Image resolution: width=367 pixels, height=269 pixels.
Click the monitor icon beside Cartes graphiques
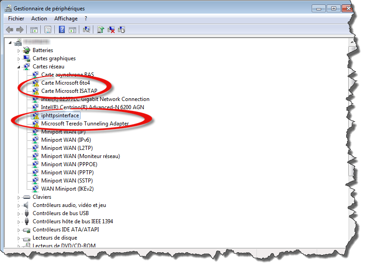click(x=27, y=58)
